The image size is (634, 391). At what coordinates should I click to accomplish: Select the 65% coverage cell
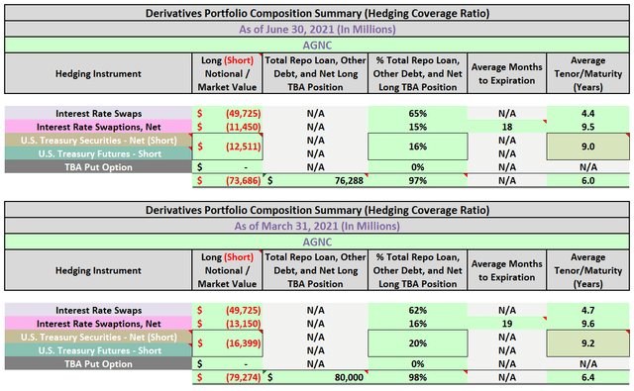[418, 114]
